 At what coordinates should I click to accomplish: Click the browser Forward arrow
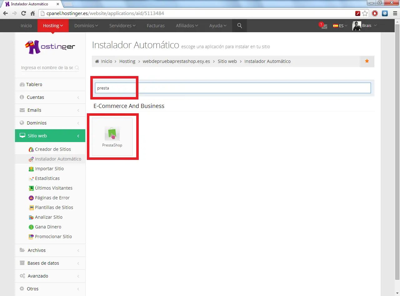[x=14, y=13]
